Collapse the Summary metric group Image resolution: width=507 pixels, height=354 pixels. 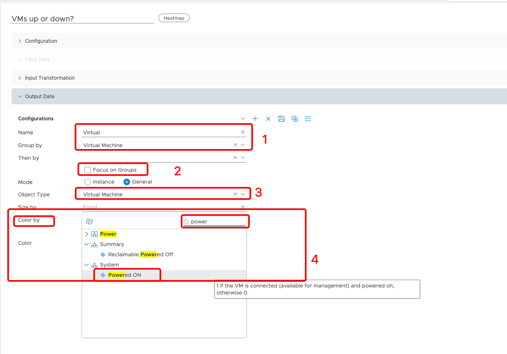point(86,244)
